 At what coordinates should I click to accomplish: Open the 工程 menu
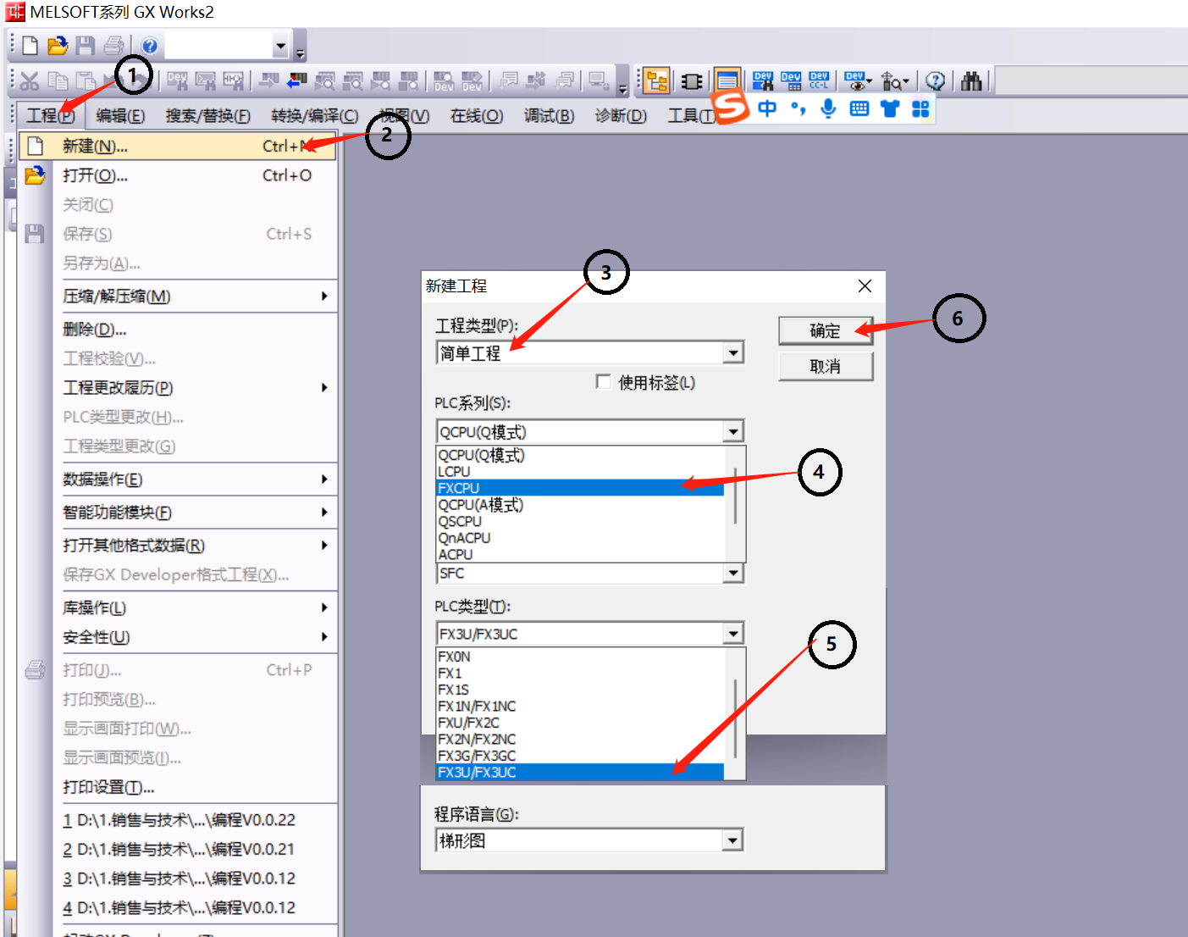(49, 115)
